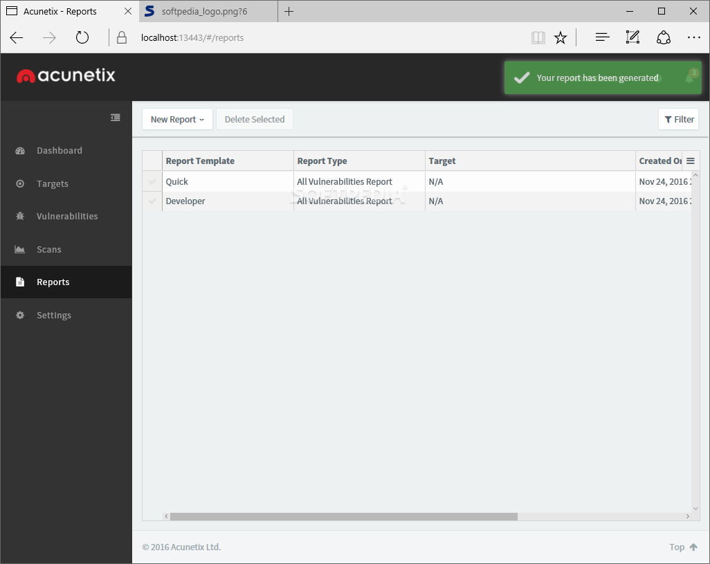This screenshot has width=710, height=564.
Task: Click the Acunetix logo
Action: [x=66, y=75]
